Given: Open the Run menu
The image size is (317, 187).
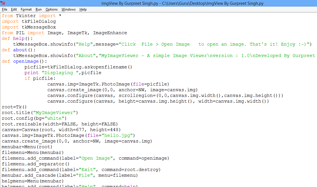Looking at the screenshot, I should pyautogui.click(x=38, y=9).
